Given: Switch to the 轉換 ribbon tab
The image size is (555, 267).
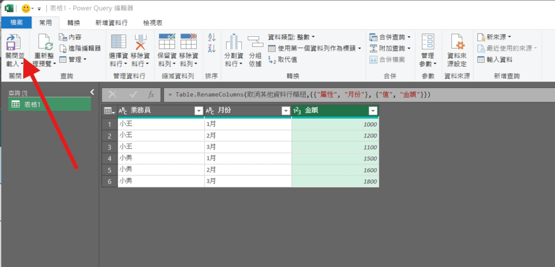Looking at the screenshot, I should click(x=74, y=23).
